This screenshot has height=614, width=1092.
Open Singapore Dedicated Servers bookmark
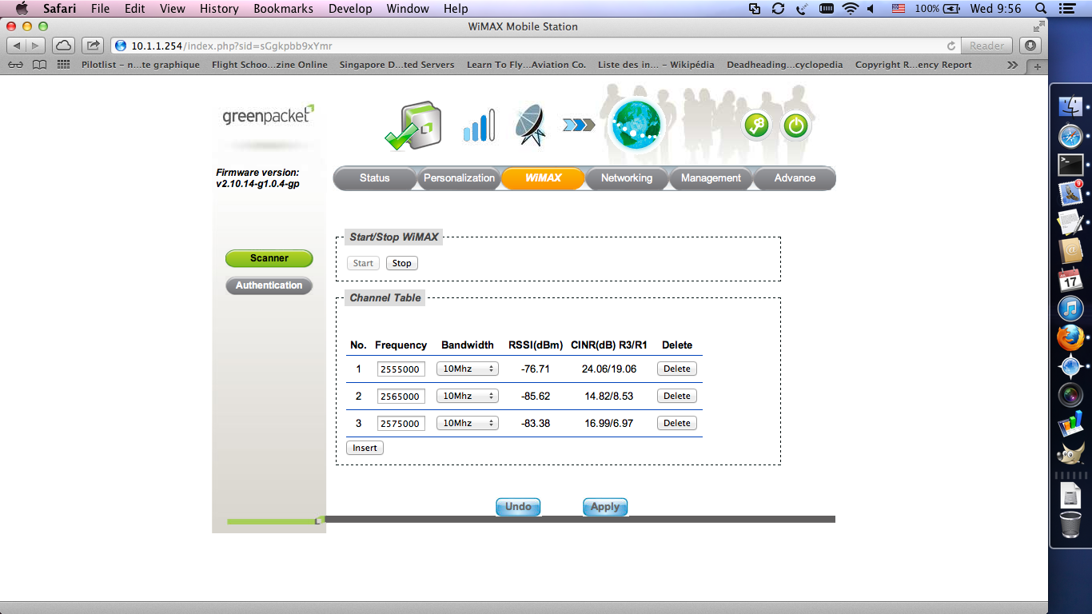point(397,65)
